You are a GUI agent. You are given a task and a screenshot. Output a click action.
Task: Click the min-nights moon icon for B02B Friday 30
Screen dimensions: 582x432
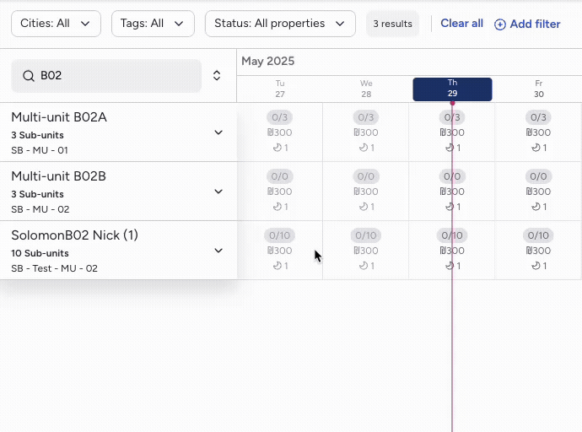[x=536, y=207]
